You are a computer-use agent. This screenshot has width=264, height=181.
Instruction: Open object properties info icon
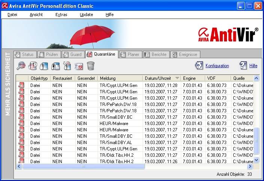pos(33,66)
